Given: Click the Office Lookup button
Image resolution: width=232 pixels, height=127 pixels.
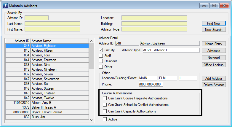Looking at the screenshot, I should tap(213, 65).
